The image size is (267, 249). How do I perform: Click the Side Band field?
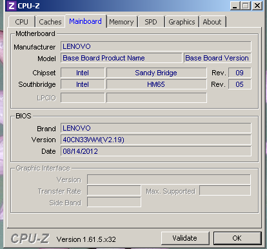coord(114,202)
